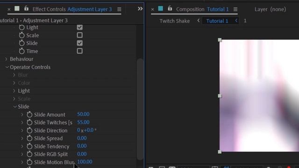Viewport: 299px width, 168px height.
Task: Enable keyframing stopwatch for Slide Spread
Action: coord(29,138)
